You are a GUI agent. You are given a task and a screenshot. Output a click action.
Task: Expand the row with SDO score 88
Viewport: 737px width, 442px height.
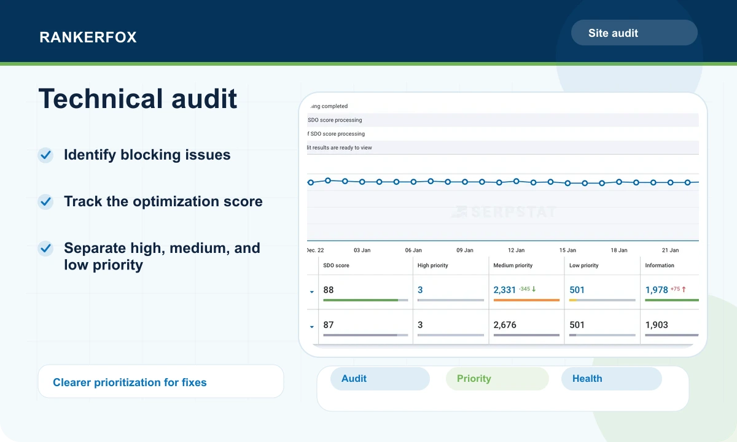click(312, 292)
